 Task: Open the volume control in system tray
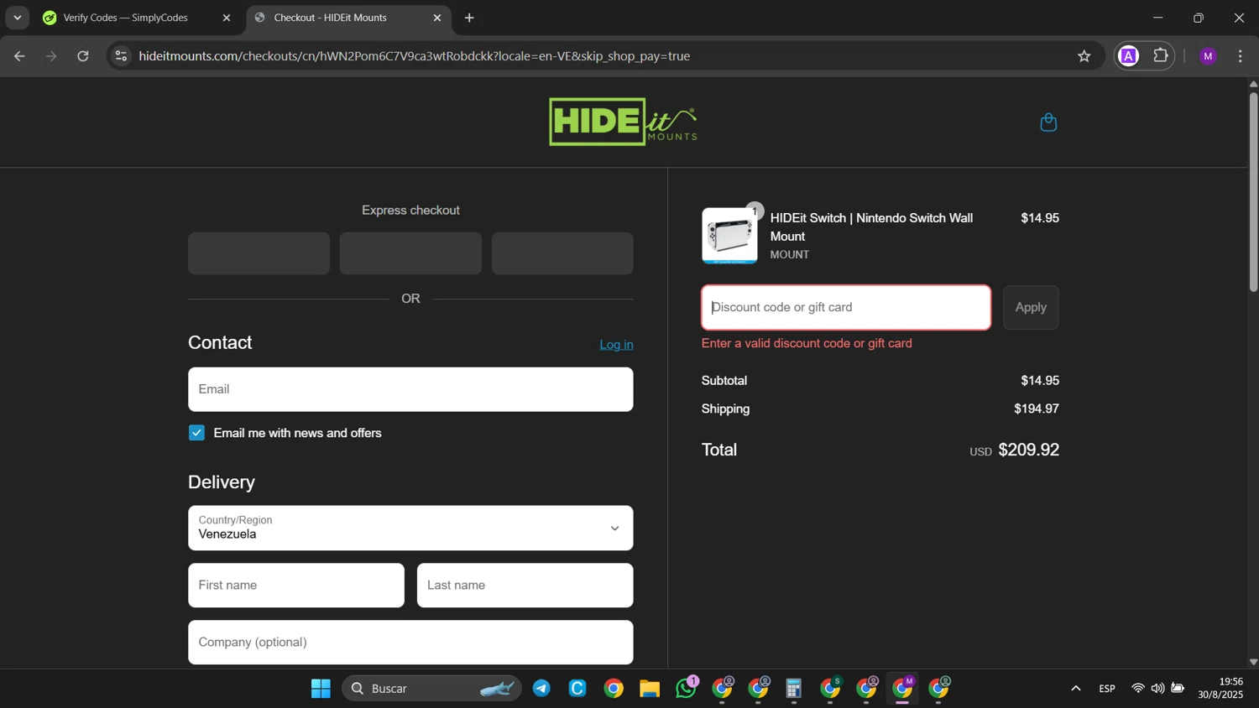(1158, 689)
